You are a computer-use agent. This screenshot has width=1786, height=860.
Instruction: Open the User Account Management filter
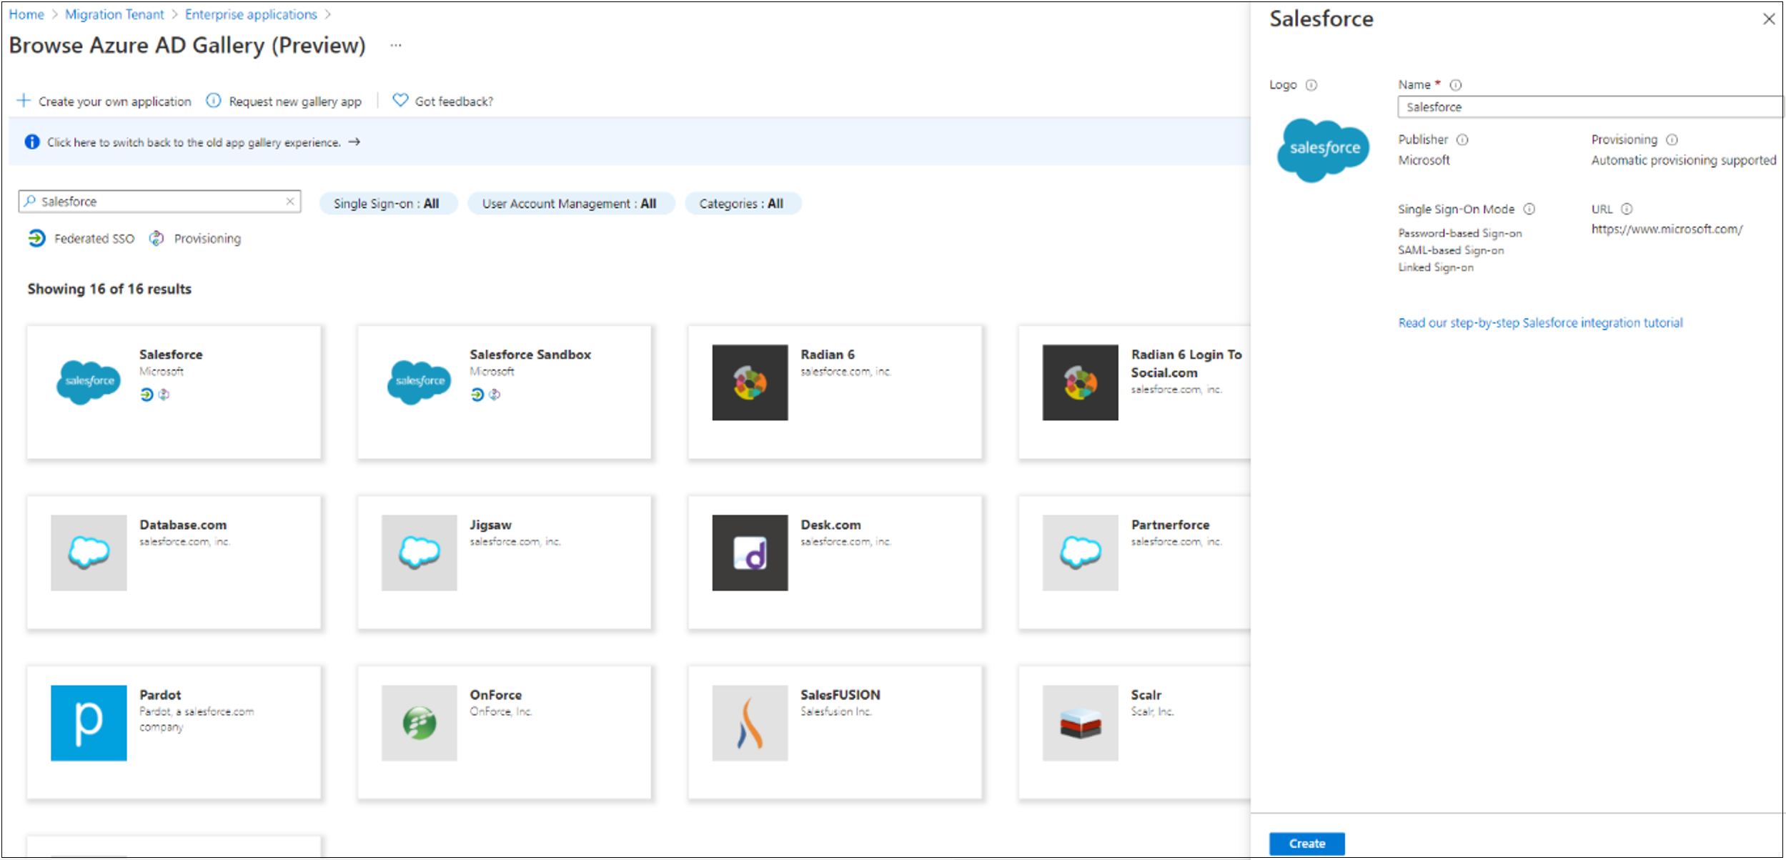(570, 204)
